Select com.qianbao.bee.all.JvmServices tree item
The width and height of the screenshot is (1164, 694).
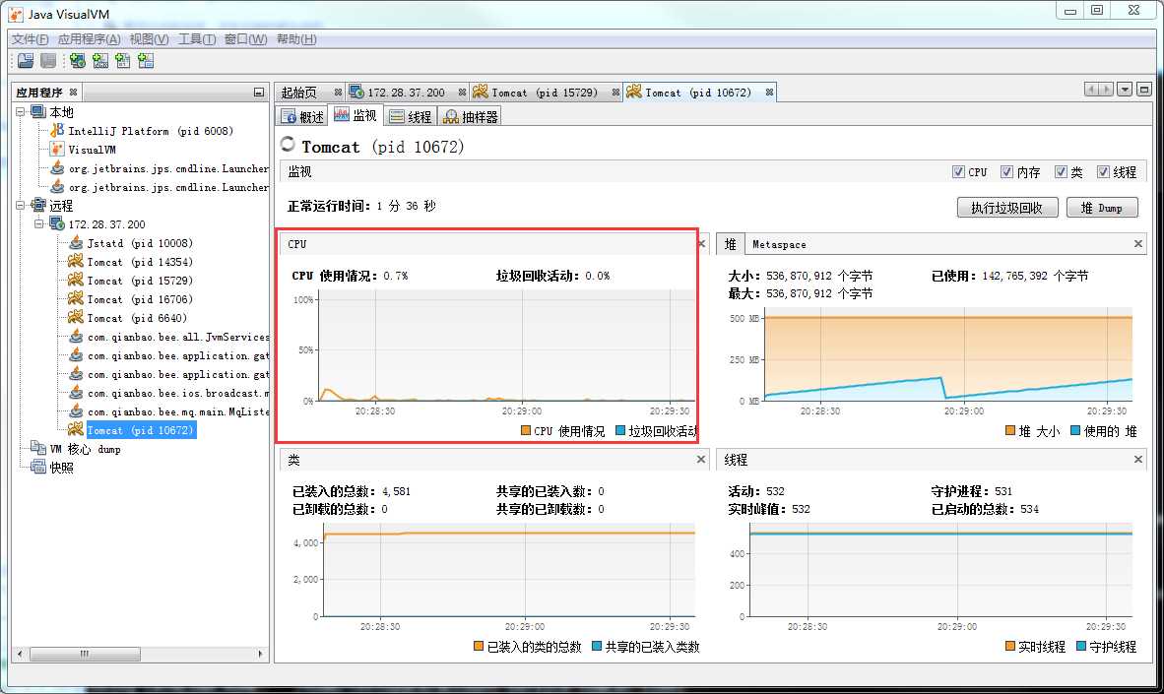click(178, 337)
